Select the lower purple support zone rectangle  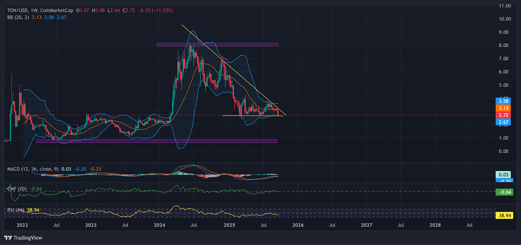coord(157,141)
